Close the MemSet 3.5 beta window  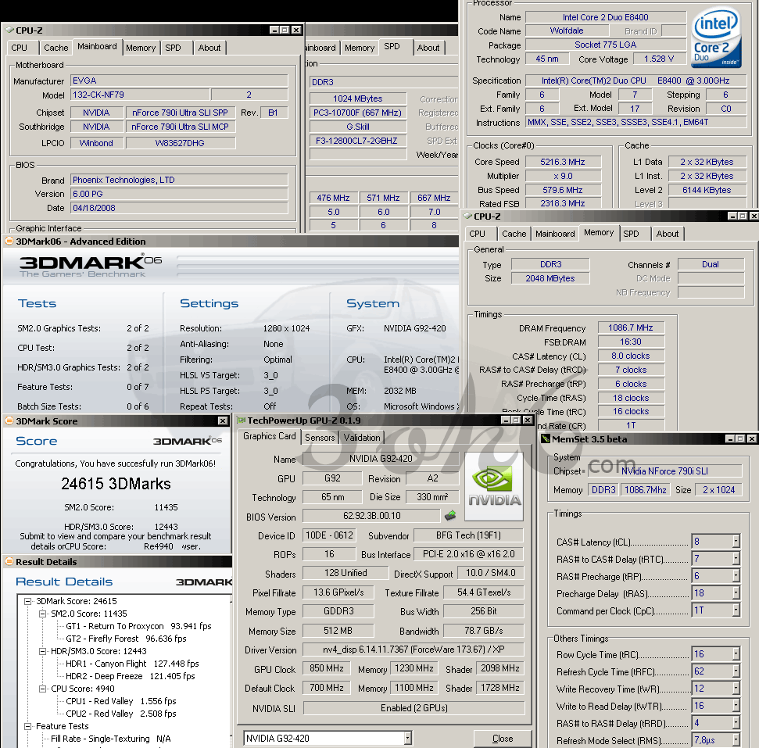[751, 438]
